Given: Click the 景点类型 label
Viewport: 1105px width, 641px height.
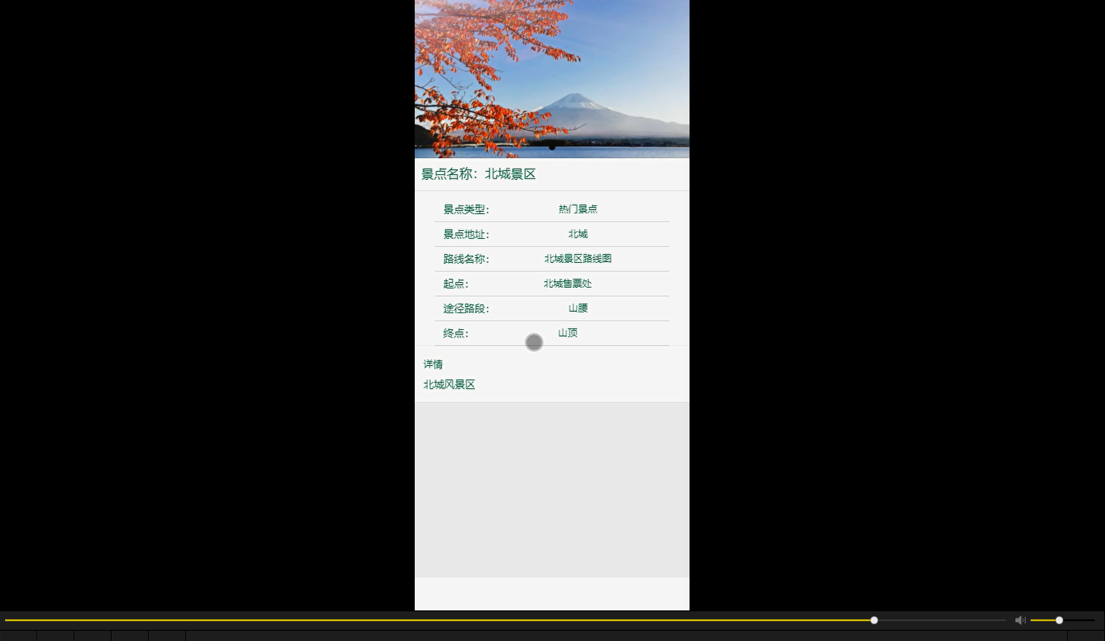Looking at the screenshot, I should [x=466, y=209].
